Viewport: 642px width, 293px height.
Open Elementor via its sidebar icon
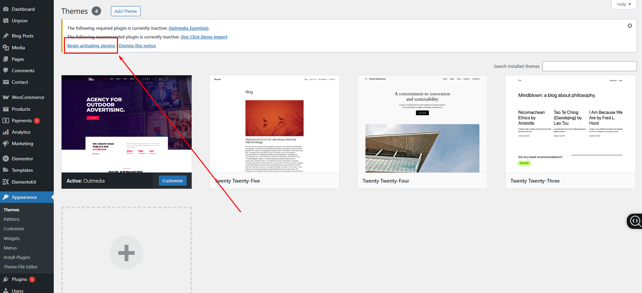pos(6,159)
